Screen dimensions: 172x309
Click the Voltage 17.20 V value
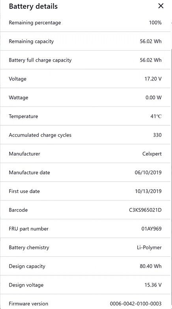tap(153, 79)
